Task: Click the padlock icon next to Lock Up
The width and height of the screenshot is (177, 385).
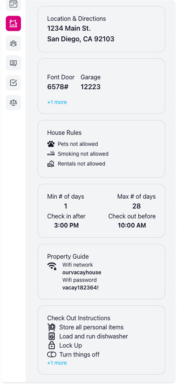Action: point(51,345)
